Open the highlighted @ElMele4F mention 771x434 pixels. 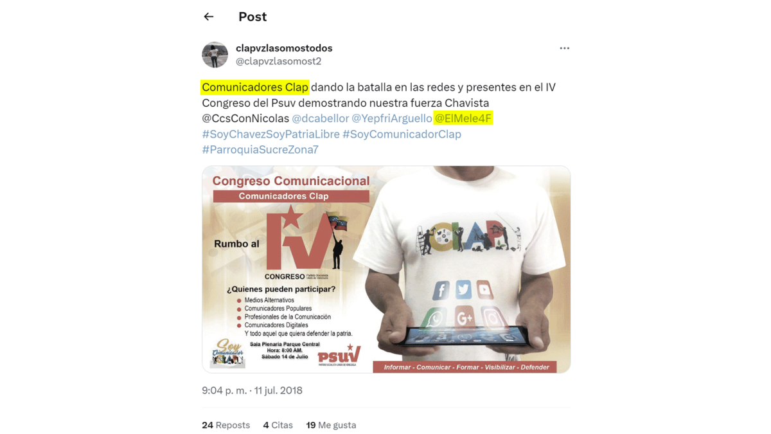pos(463,118)
